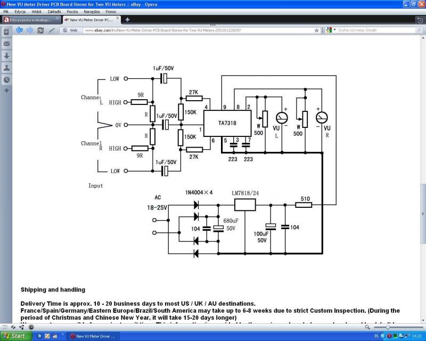Open a new tab with the plus button

pyautogui.click(x=127, y=20)
